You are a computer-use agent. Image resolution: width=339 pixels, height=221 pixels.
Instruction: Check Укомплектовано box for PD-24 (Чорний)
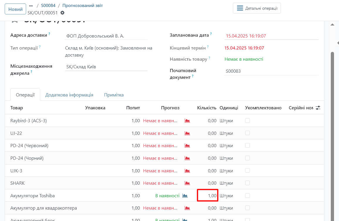pyautogui.click(x=248, y=158)
